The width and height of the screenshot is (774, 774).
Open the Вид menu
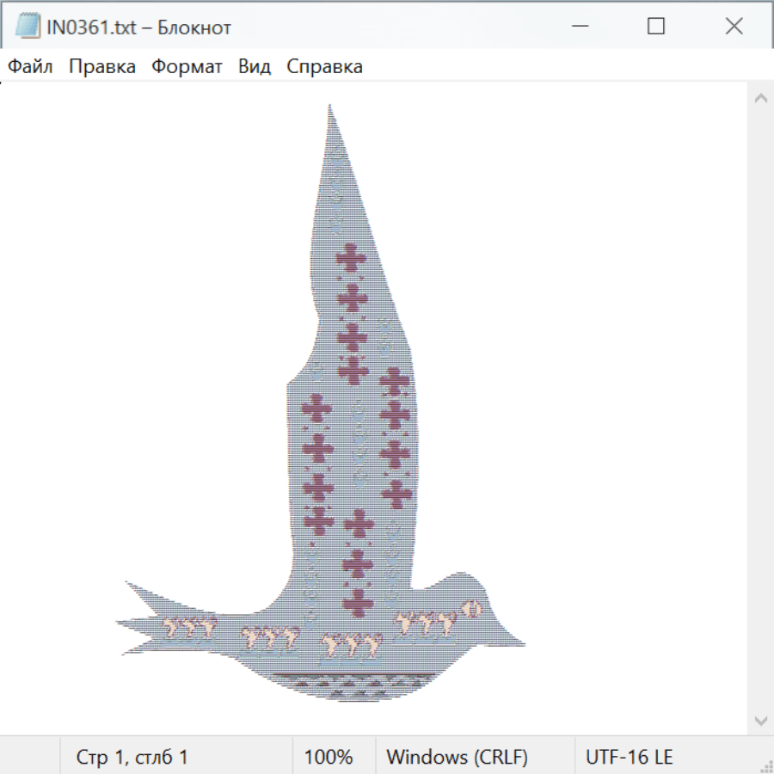point(254,67)
